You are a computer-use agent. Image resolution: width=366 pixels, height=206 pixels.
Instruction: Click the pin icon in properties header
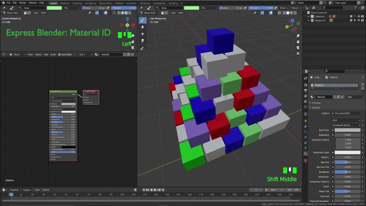click(363, 77)
